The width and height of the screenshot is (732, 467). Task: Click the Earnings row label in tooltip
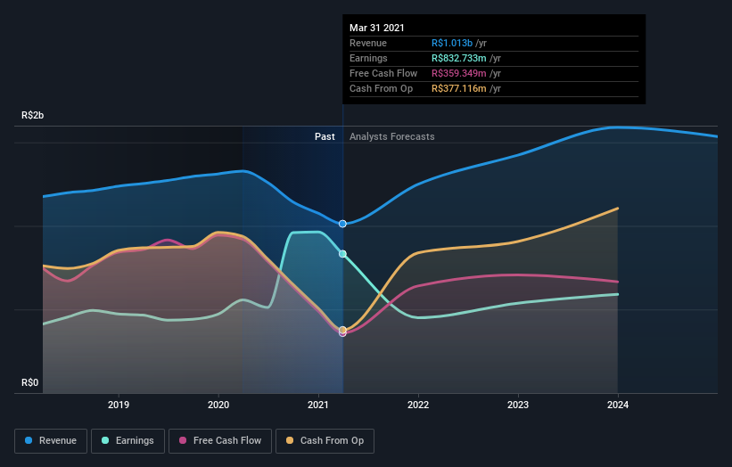tap(368, 58)
